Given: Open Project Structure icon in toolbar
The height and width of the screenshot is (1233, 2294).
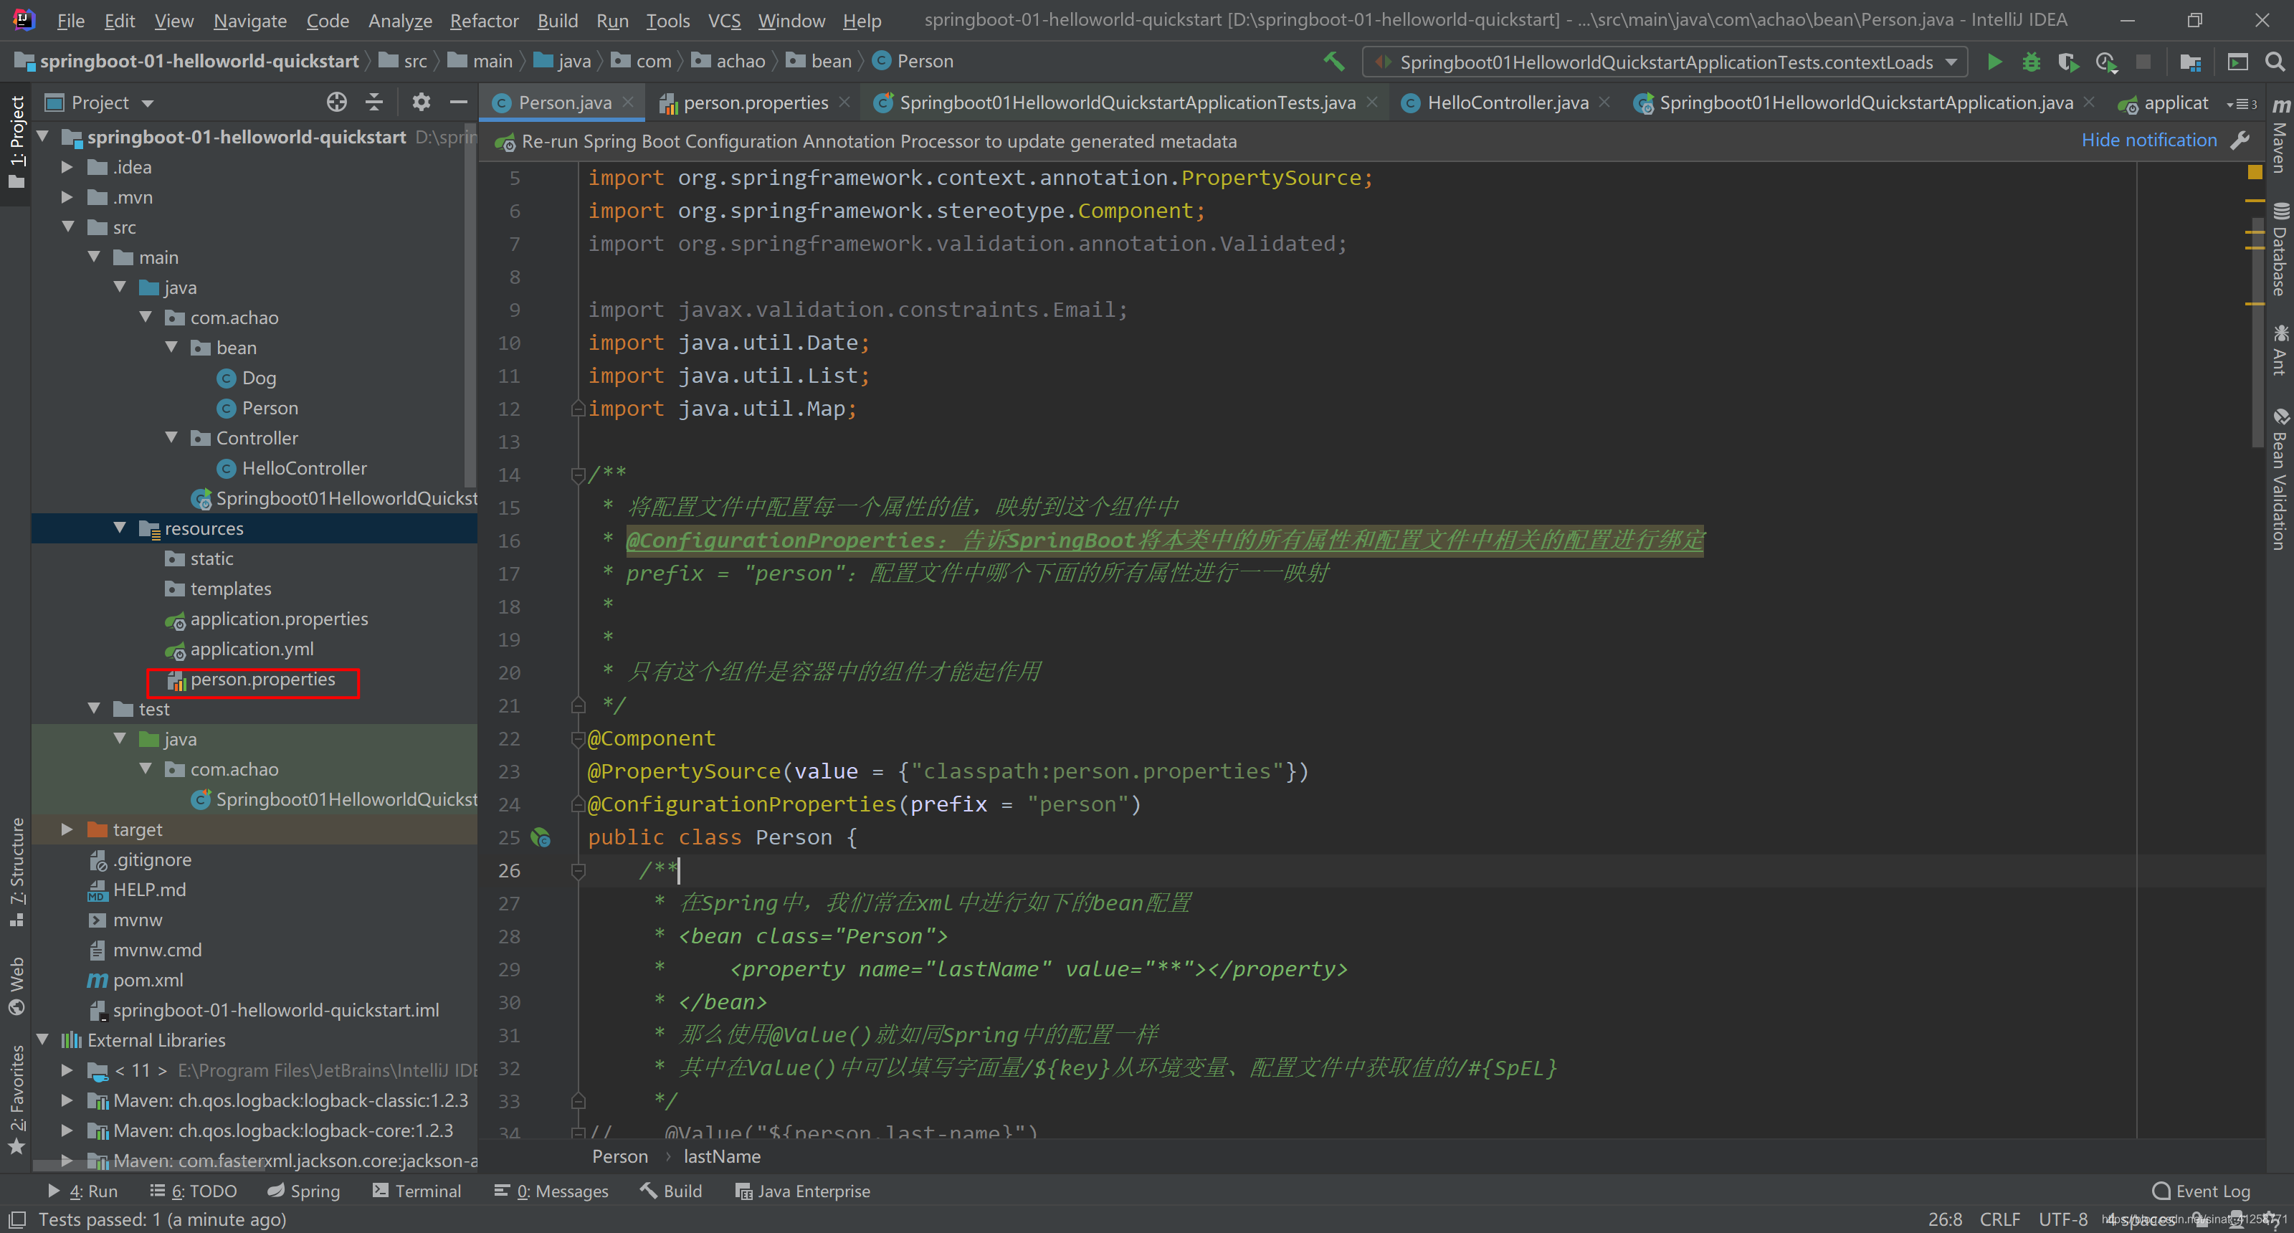Looking at the screenshot, I should [2190, 62].
